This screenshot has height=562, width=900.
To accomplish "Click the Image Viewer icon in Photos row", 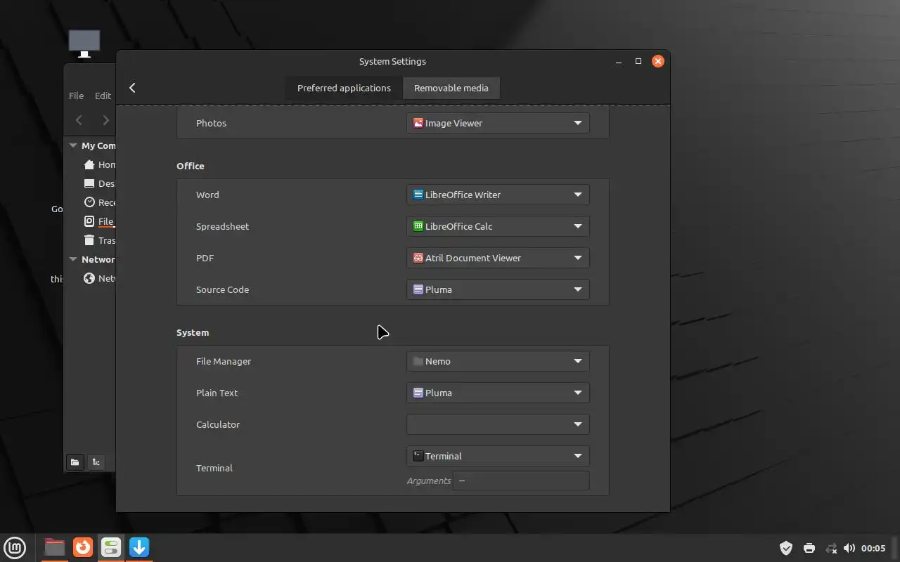I will [x=418, y=123].
